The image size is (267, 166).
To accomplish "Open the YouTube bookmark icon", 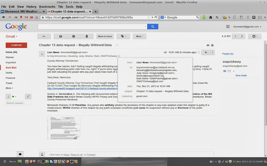I will (x=32, y=17).
